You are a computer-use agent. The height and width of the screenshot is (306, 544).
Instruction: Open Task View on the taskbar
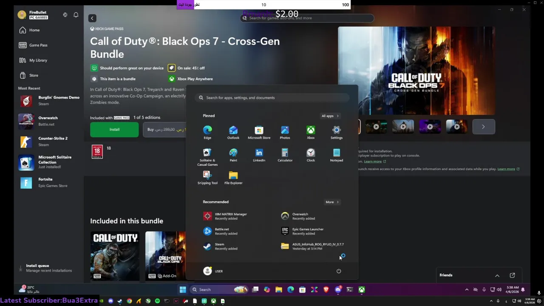255,290
